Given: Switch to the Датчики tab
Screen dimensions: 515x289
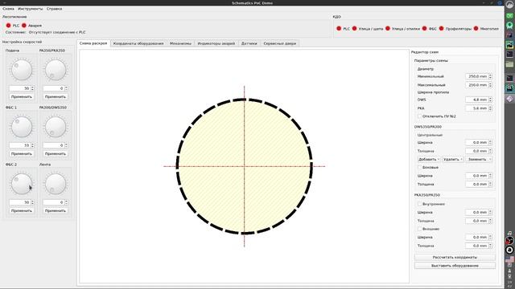Looking at the screenshot, I should point(249,43).
